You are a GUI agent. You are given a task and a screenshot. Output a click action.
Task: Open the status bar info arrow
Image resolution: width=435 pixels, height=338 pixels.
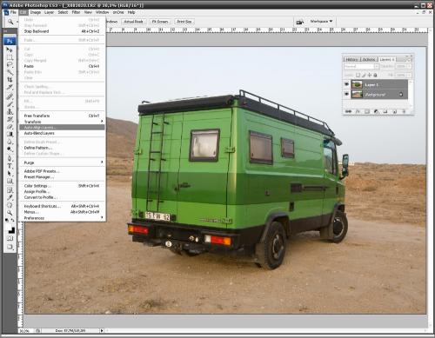[x=102, y=330]
